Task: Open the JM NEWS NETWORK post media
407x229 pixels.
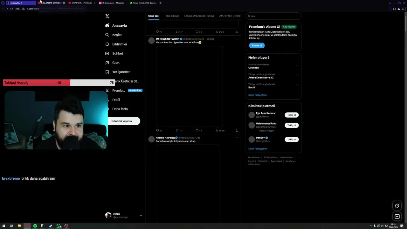Action: [189, 87]
